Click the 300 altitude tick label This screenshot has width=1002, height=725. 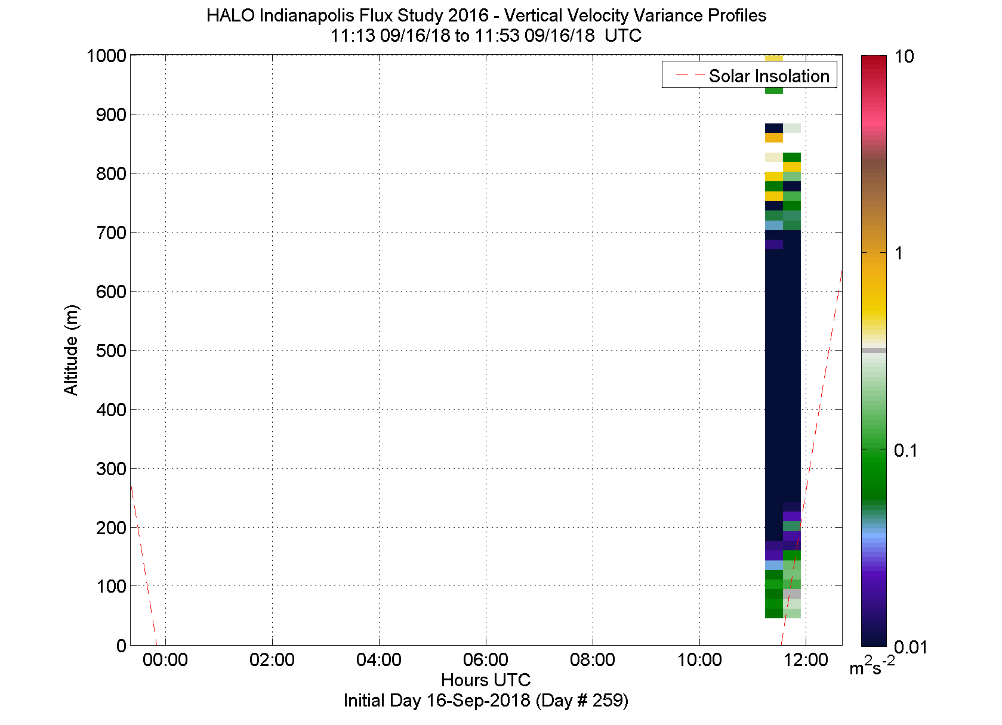tap(111, 469)
